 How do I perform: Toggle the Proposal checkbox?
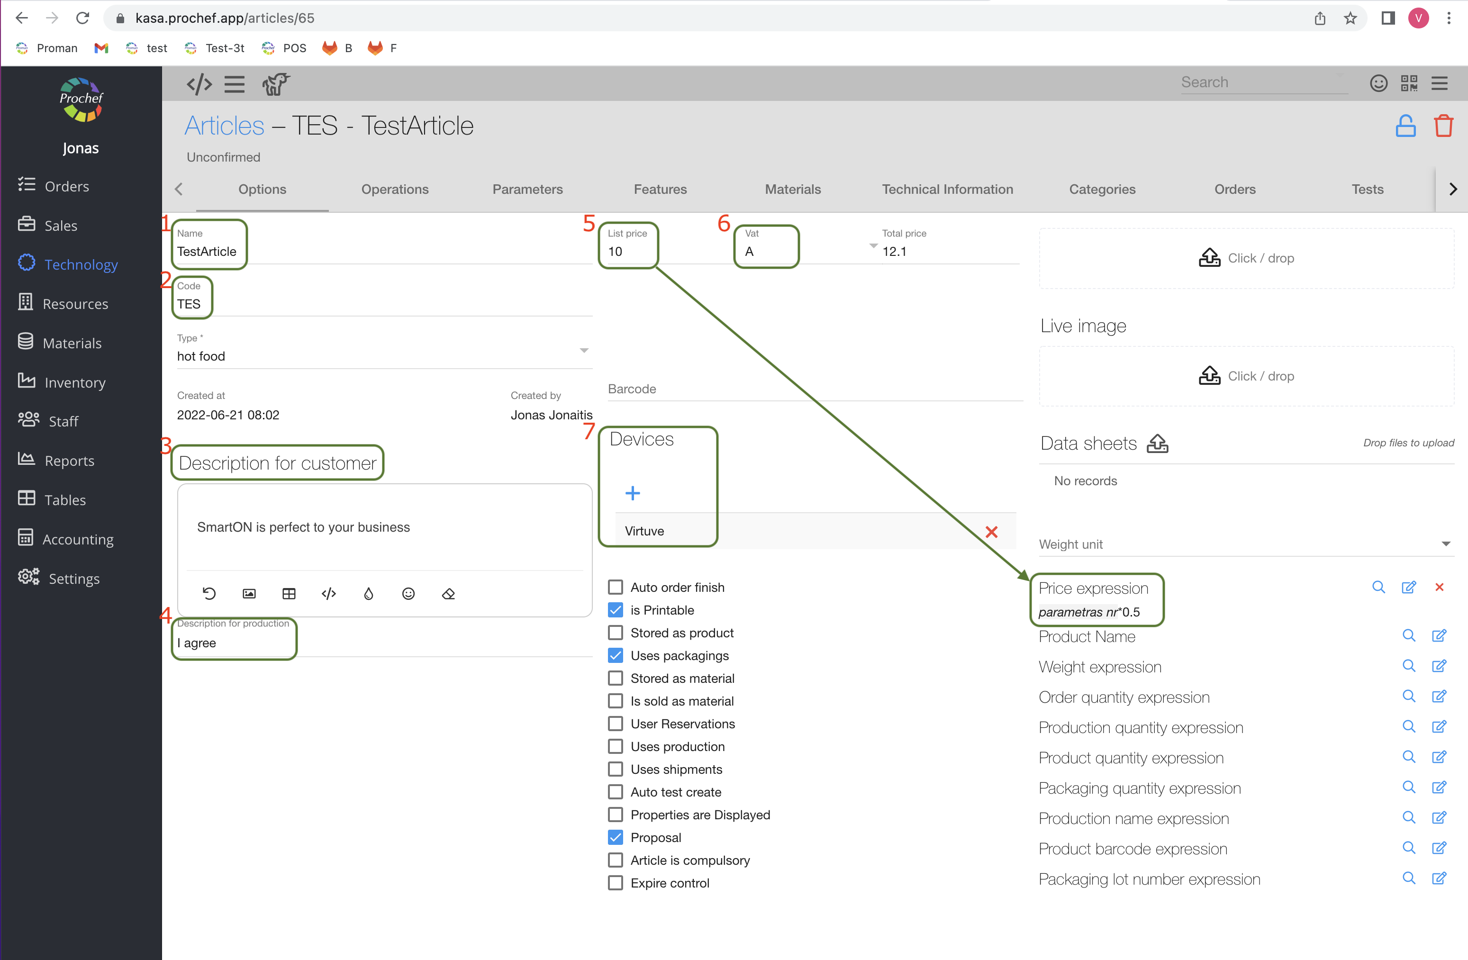pyautogui.click(x=616, y=837)
